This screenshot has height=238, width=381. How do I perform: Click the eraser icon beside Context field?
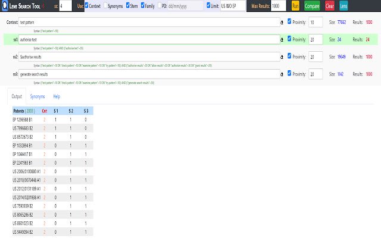pyautogui.click(x=282, y=23)
